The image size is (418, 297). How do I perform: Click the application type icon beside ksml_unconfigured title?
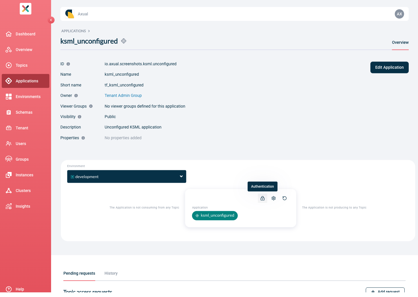124,41
